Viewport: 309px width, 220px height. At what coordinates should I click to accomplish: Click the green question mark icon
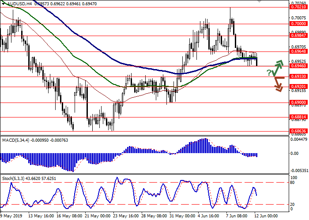[269, 72]
